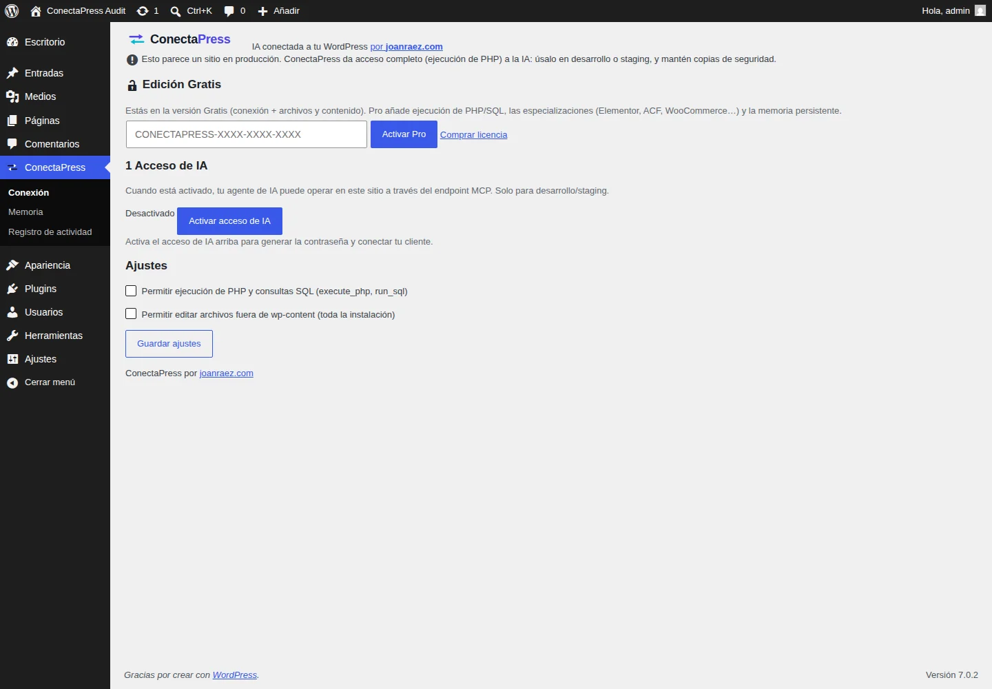Click the Escritorio dashboard icon

[x=12, y=42]
